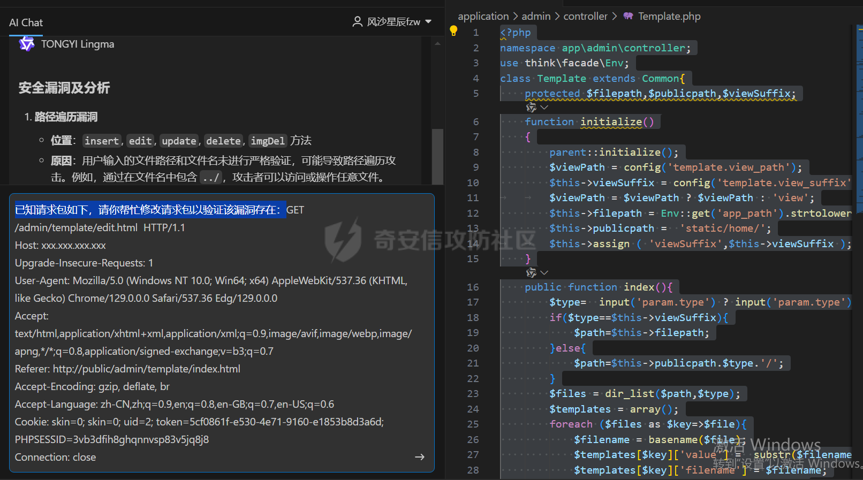Click the user account avatar icon
This screenshot has height=480, width=863.
[357, 22]
